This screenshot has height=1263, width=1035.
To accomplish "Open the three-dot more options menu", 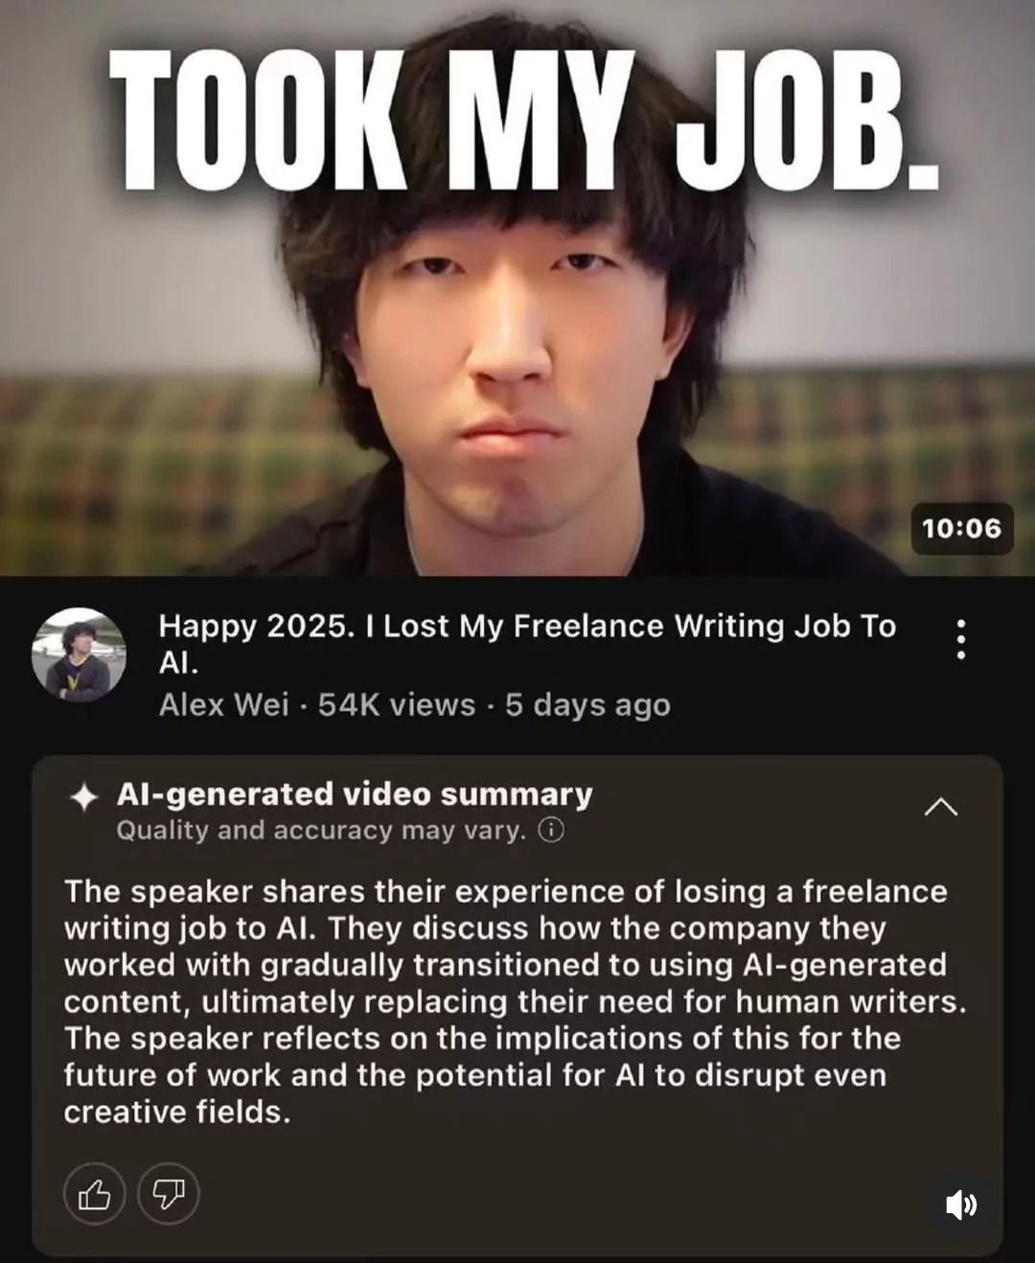I will click(960, 639).
